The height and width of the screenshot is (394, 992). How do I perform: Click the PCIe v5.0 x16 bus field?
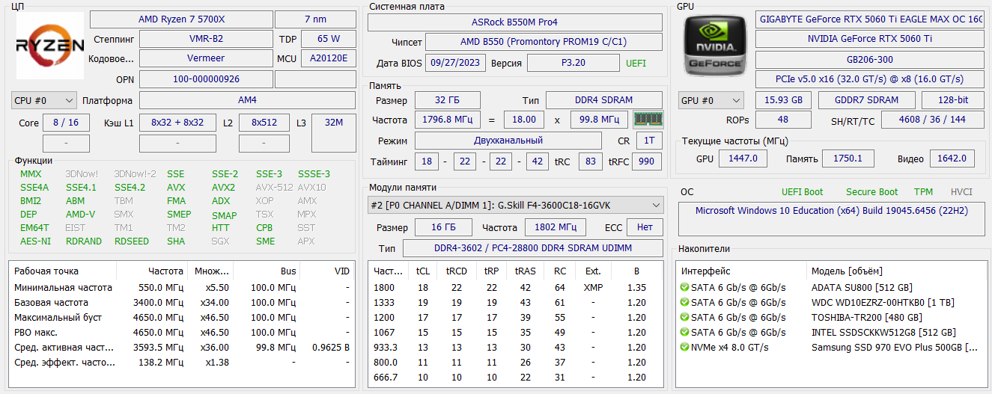[x=871, y=79]
